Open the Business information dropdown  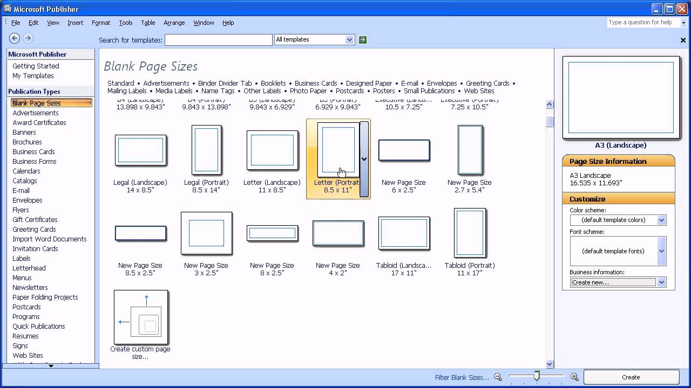(661, 282)
